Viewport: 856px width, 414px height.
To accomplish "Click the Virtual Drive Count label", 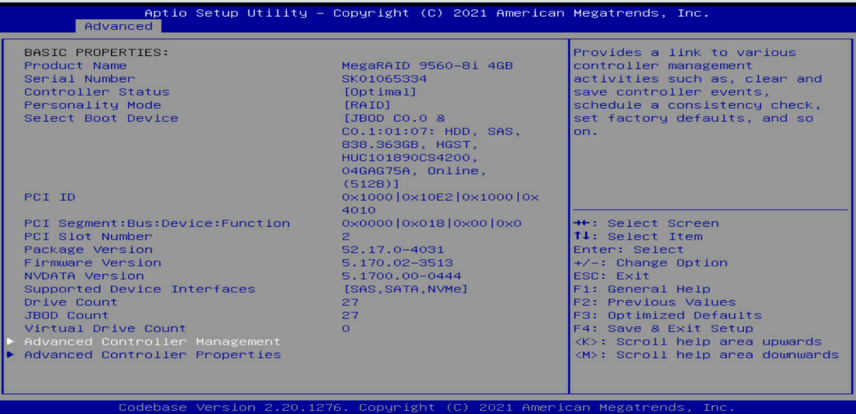I will (x=105, y=329).
